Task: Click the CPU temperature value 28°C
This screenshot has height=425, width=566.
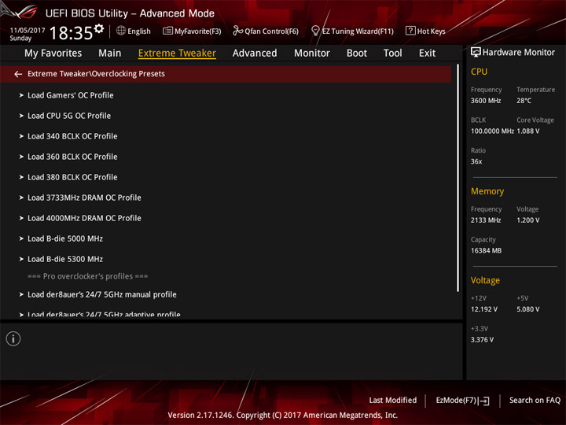Action: [524, 101]
